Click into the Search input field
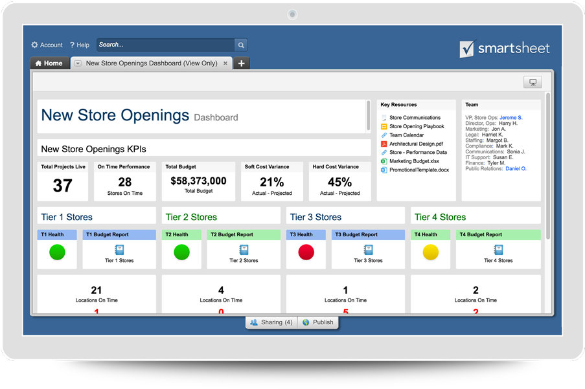The width and height of the screenshot is (585, 389). [165, 45]
